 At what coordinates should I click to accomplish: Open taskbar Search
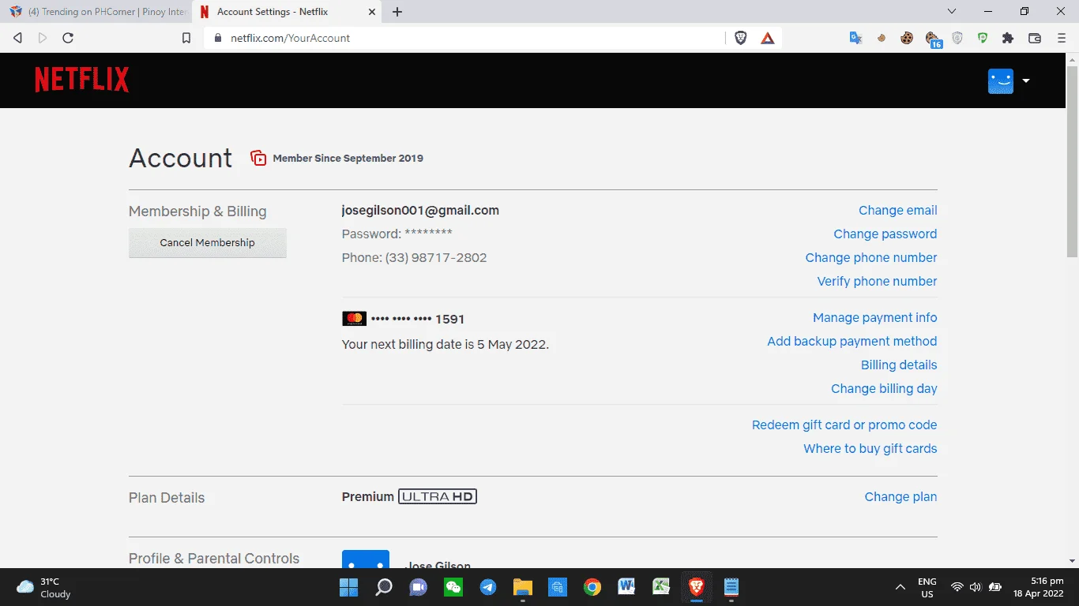(384, 587)
